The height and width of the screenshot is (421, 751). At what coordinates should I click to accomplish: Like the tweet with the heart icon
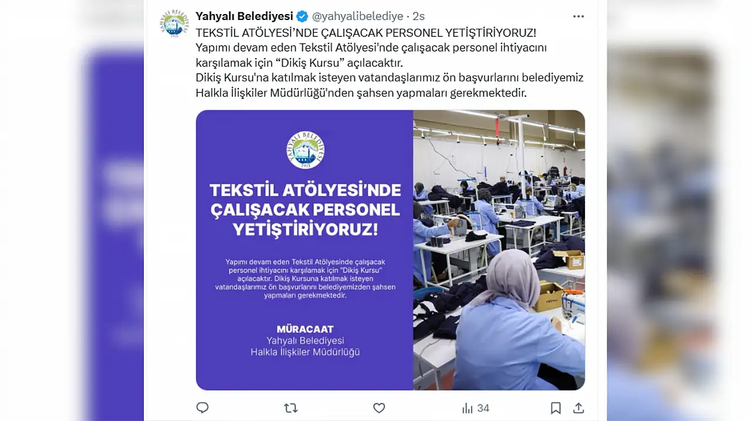379,408
